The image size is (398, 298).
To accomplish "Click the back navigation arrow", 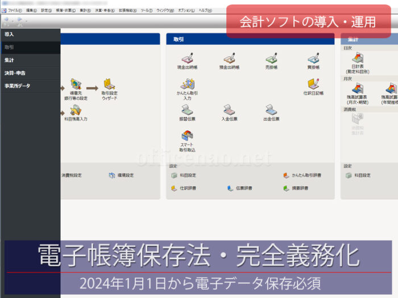I will 6,19.
